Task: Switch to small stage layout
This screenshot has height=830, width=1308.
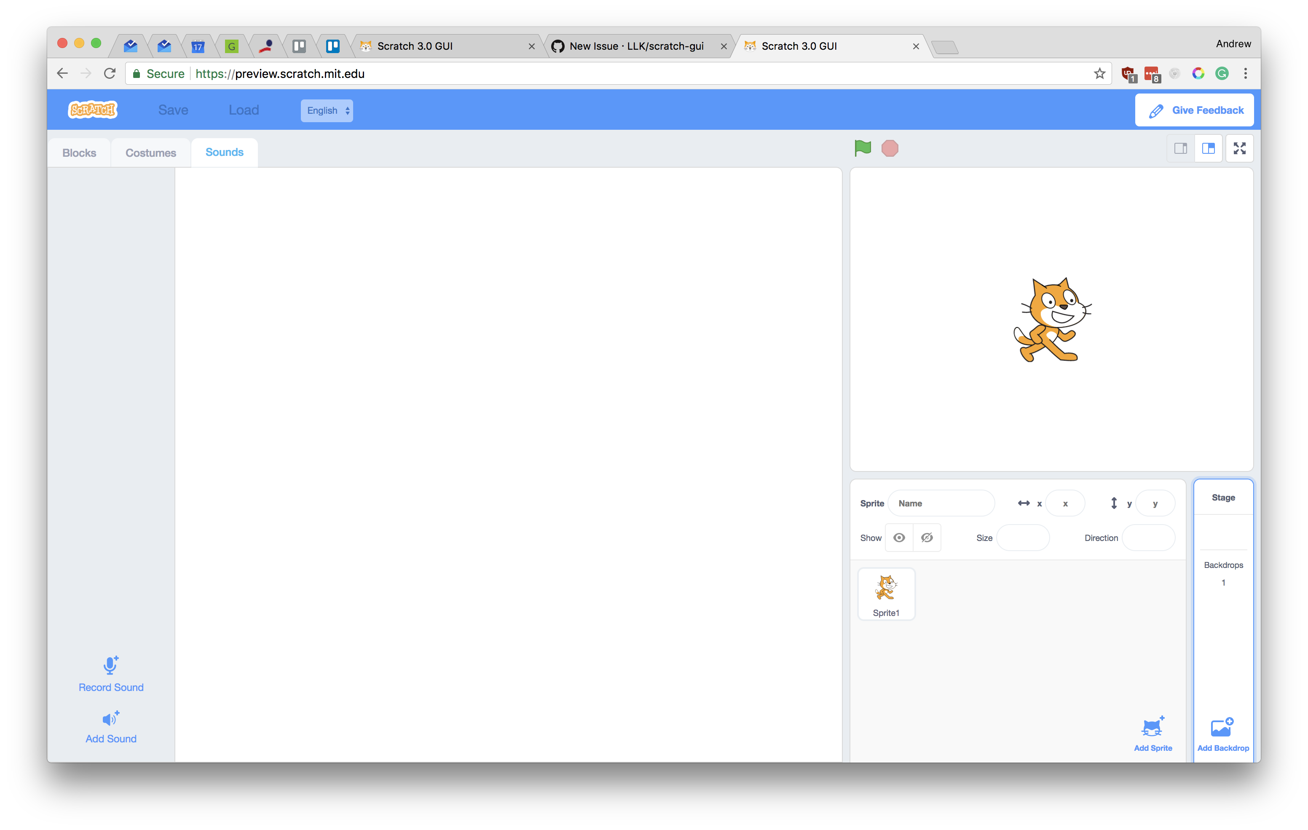Action: coord(1180,148)
